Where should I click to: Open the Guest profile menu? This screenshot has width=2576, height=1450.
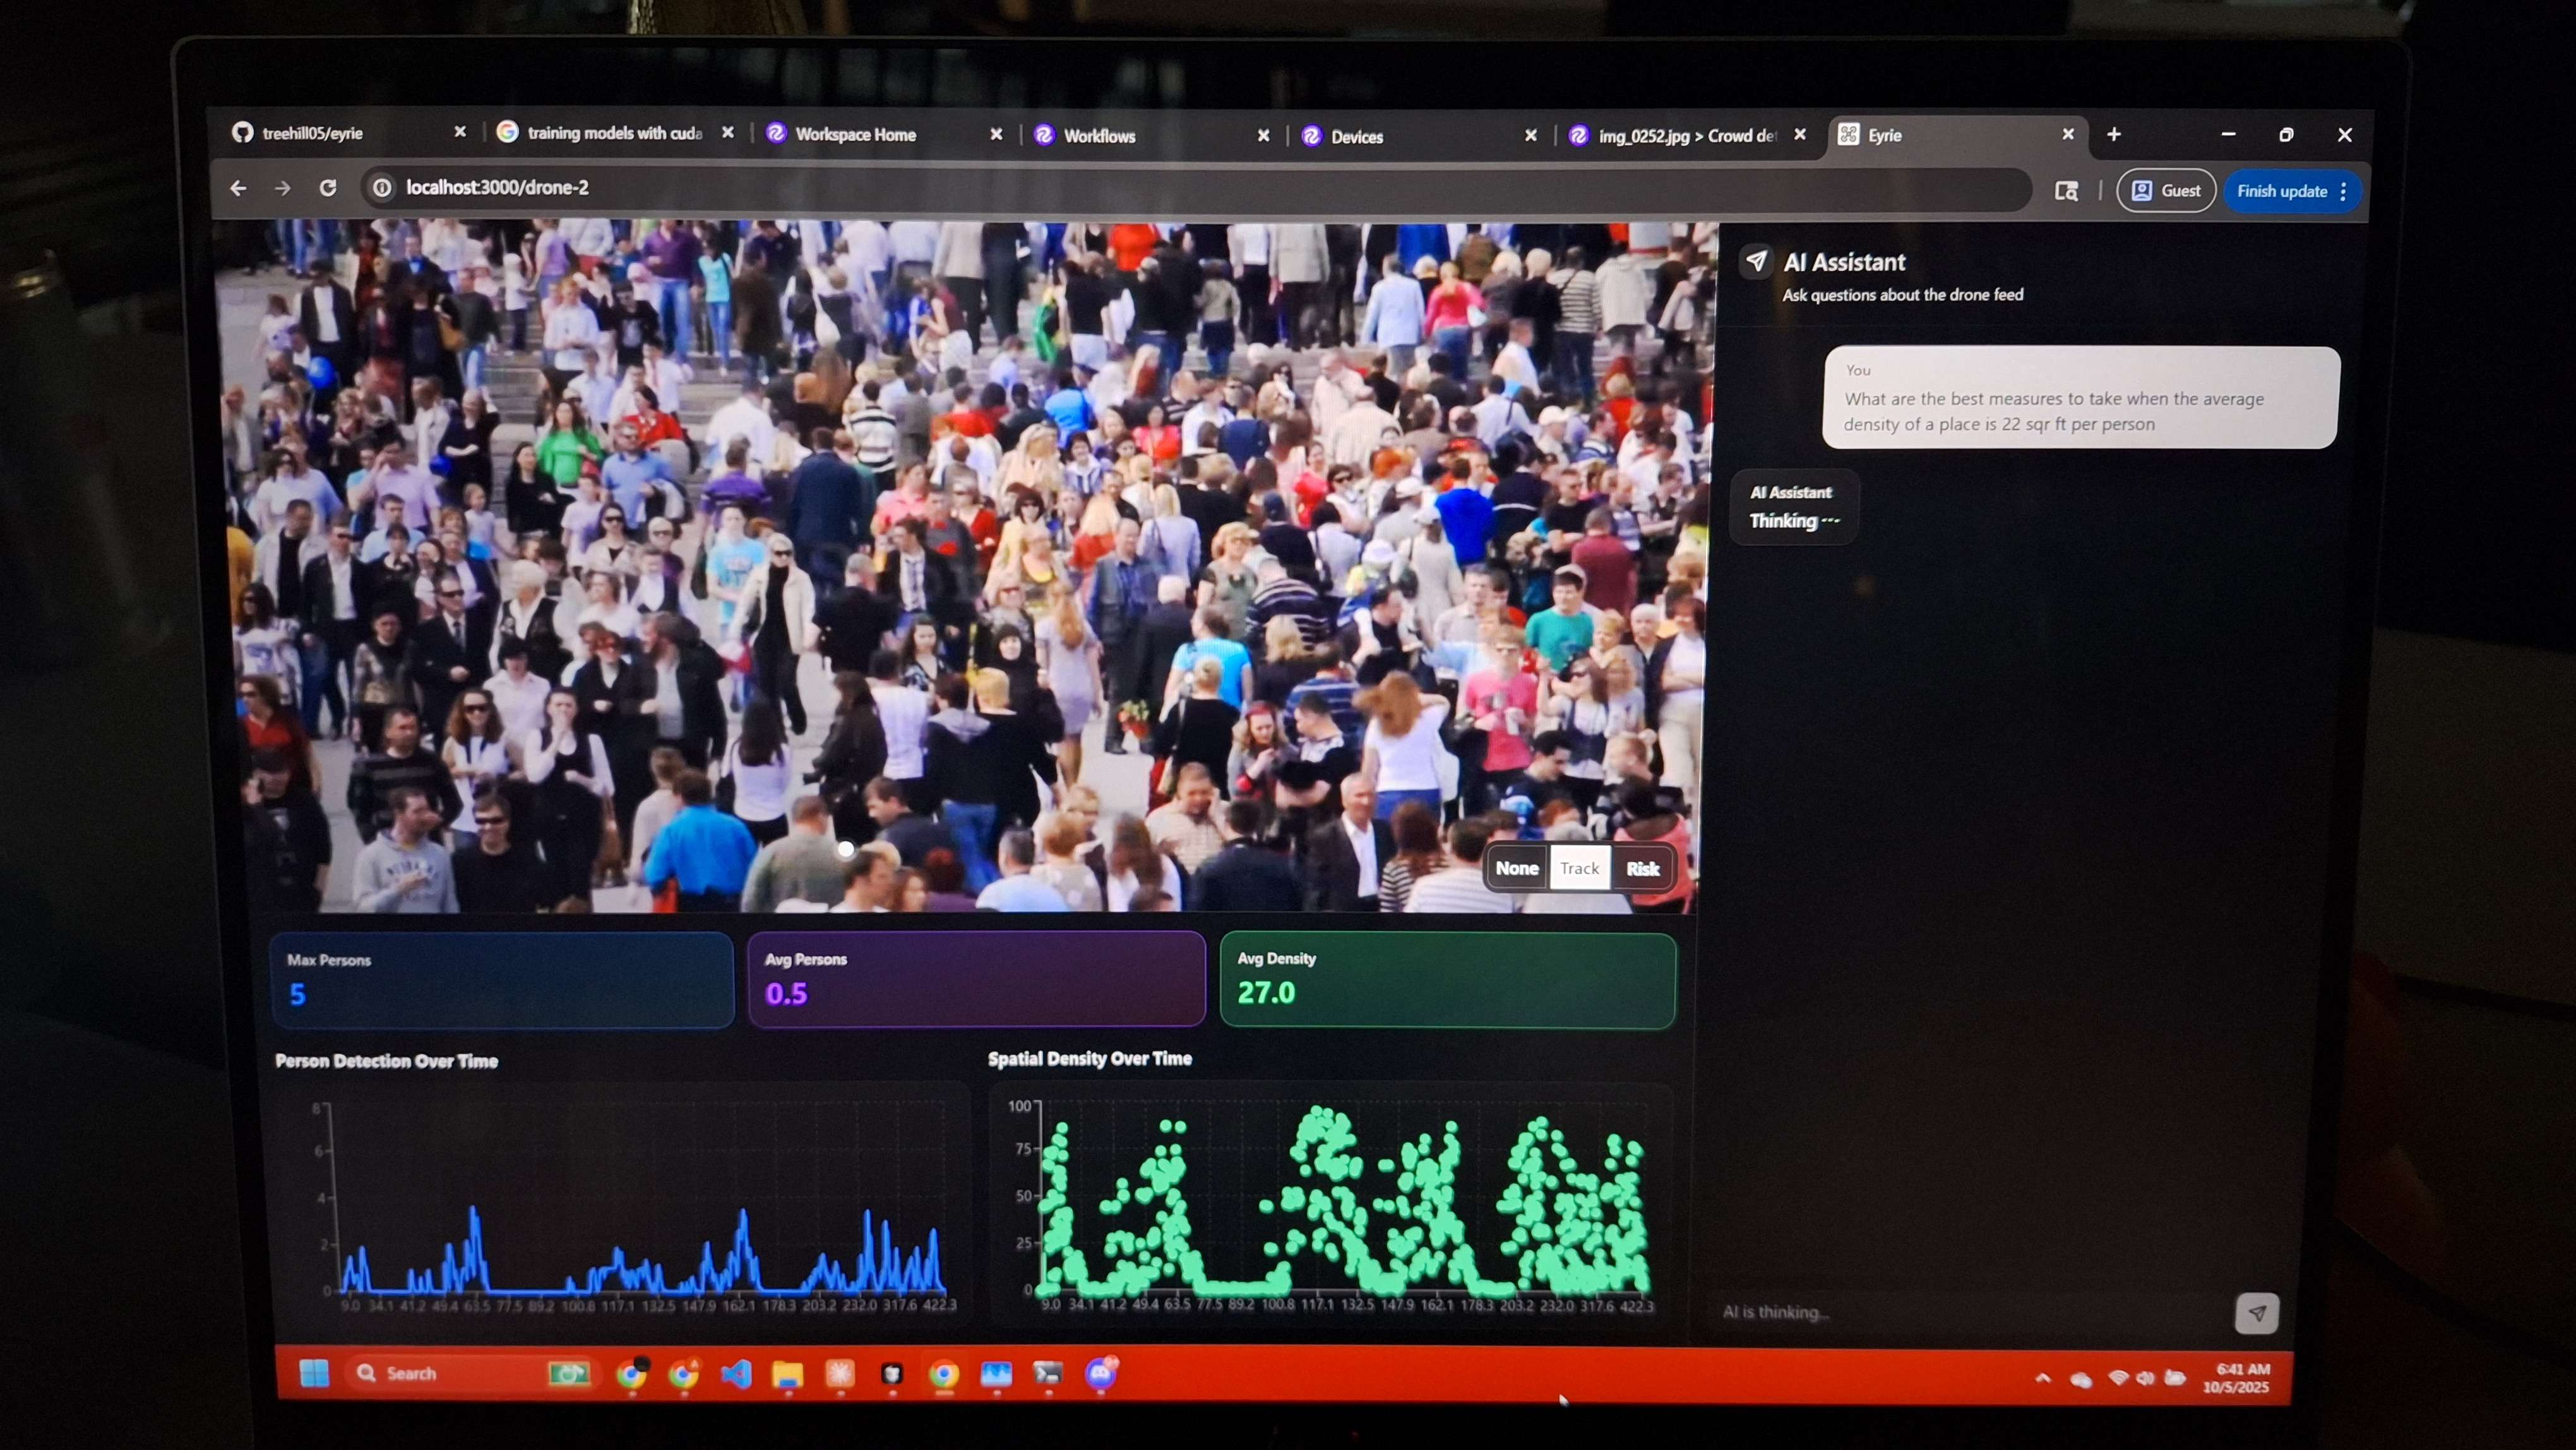click(x=2166, y=191)
